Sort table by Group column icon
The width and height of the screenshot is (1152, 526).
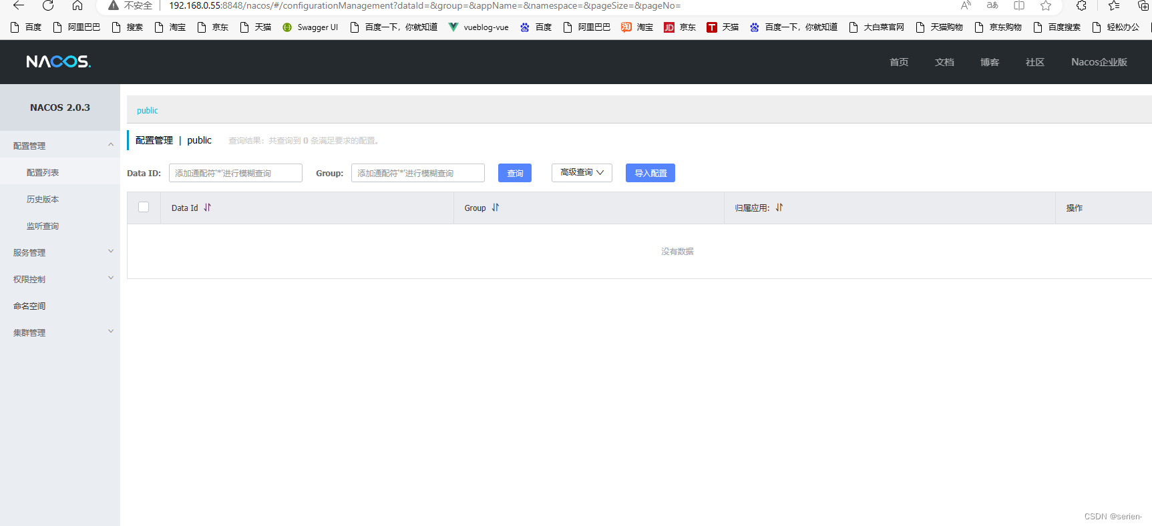tap(496, 208)
